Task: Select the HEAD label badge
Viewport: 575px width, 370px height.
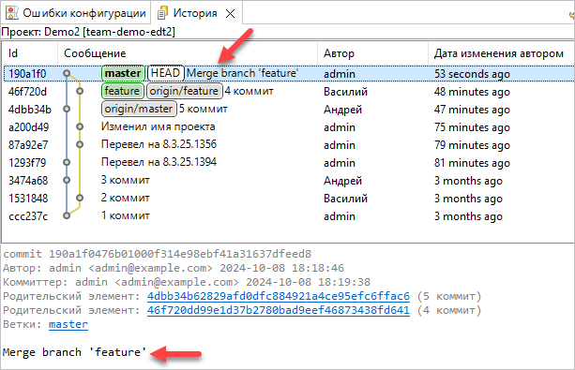Action: [165, 73]
